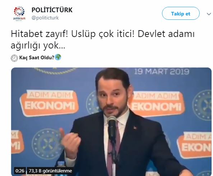Click the 19 MART 2019 date overlay
This screenshot has height=176, width=213.
[162, 71]
